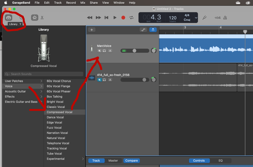Open Smart Controls with the dial button
This screenshot has width=253, height=167.
pos(34,17)
